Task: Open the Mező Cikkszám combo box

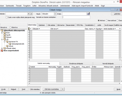Action: coord(55,14)
